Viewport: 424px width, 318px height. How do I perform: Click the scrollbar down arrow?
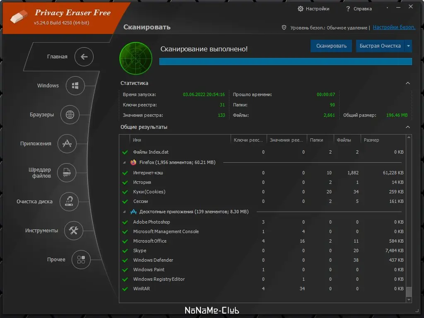(409, 300)
